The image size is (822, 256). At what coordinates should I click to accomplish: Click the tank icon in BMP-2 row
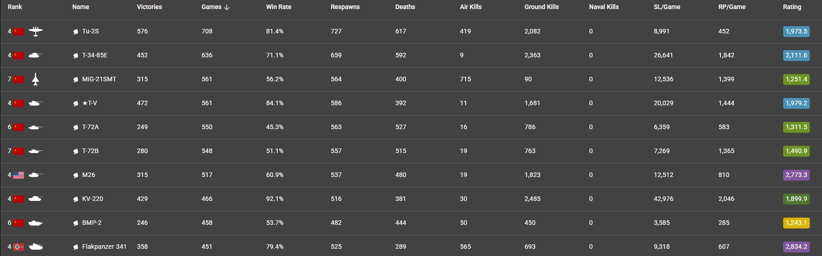[35, 223]
